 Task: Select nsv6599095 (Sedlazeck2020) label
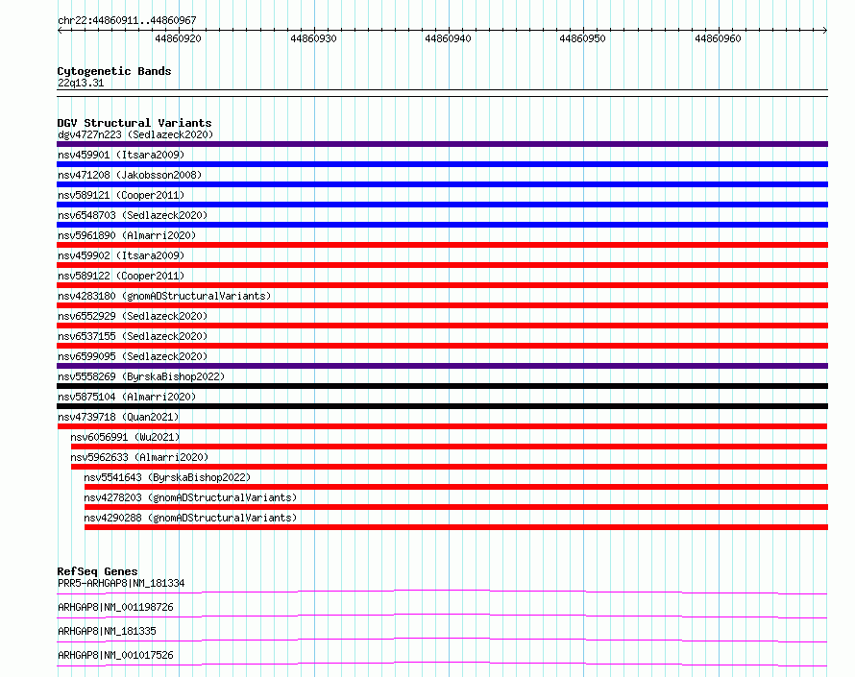pos(133,356)
